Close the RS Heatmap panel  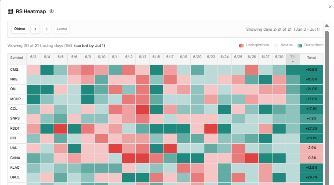[x=330, y=7]
